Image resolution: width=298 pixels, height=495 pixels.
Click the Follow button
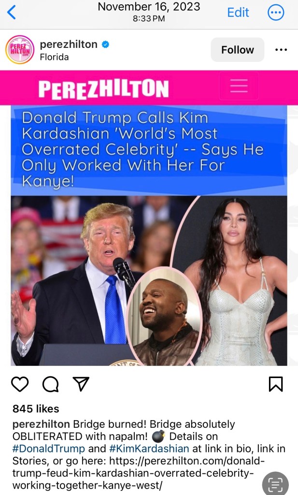point(238,50)
